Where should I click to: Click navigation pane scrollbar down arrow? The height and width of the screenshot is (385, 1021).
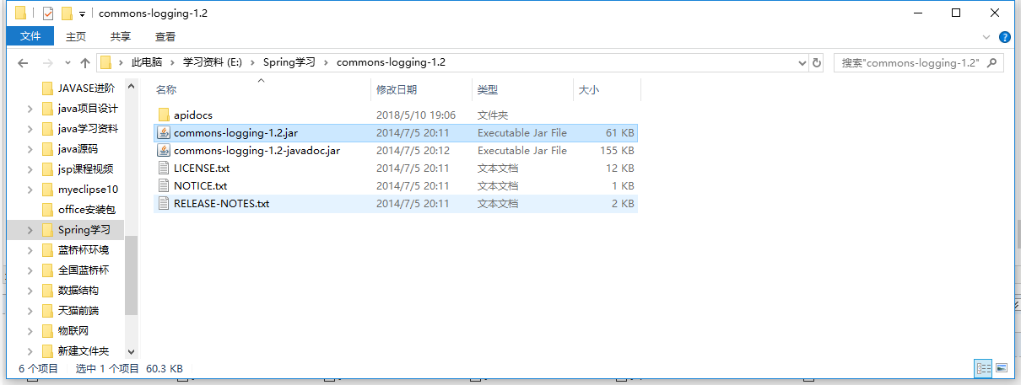click(131, 351)
